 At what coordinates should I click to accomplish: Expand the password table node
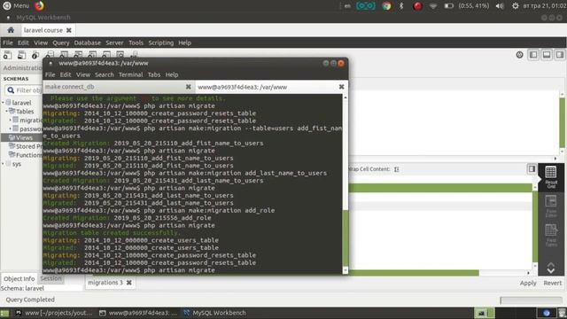[x=10, y=128]
